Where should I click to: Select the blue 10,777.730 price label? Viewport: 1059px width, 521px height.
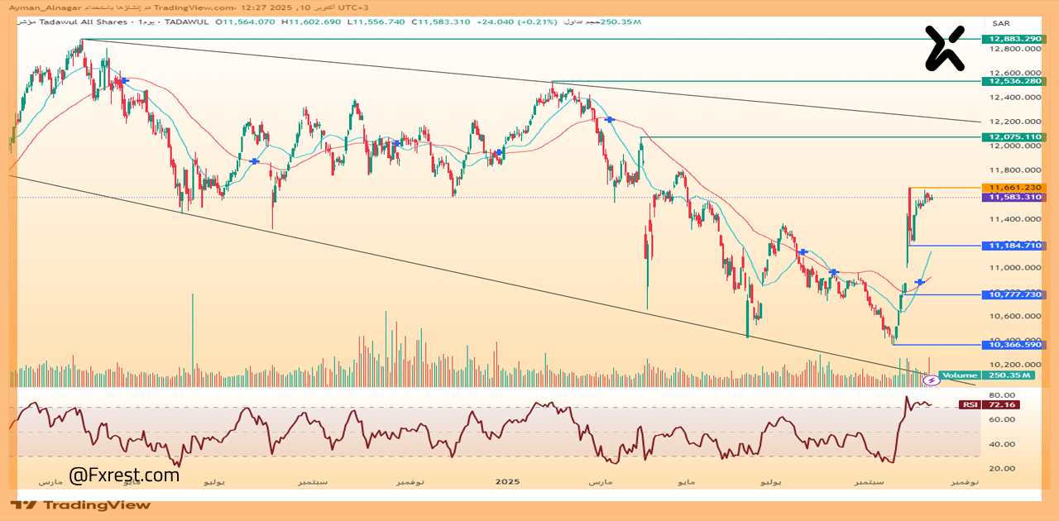click(x=1013, y=294)
